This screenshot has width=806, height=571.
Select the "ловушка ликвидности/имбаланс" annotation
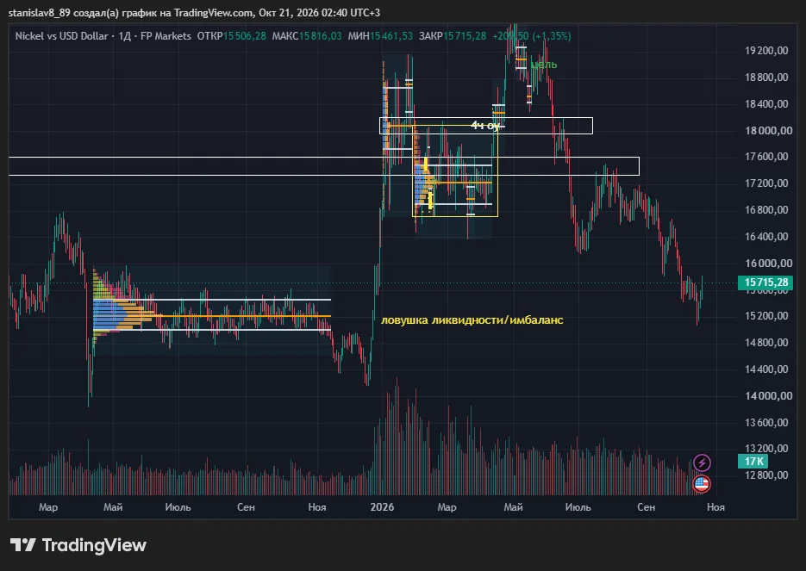(472, 320)
